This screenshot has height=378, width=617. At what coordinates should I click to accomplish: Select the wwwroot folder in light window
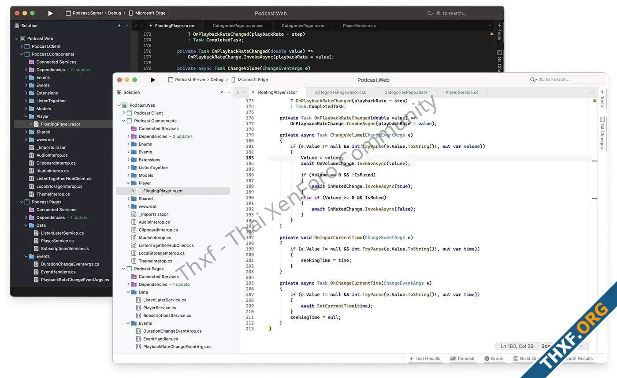pyautogui.click(x=147, y=206)
